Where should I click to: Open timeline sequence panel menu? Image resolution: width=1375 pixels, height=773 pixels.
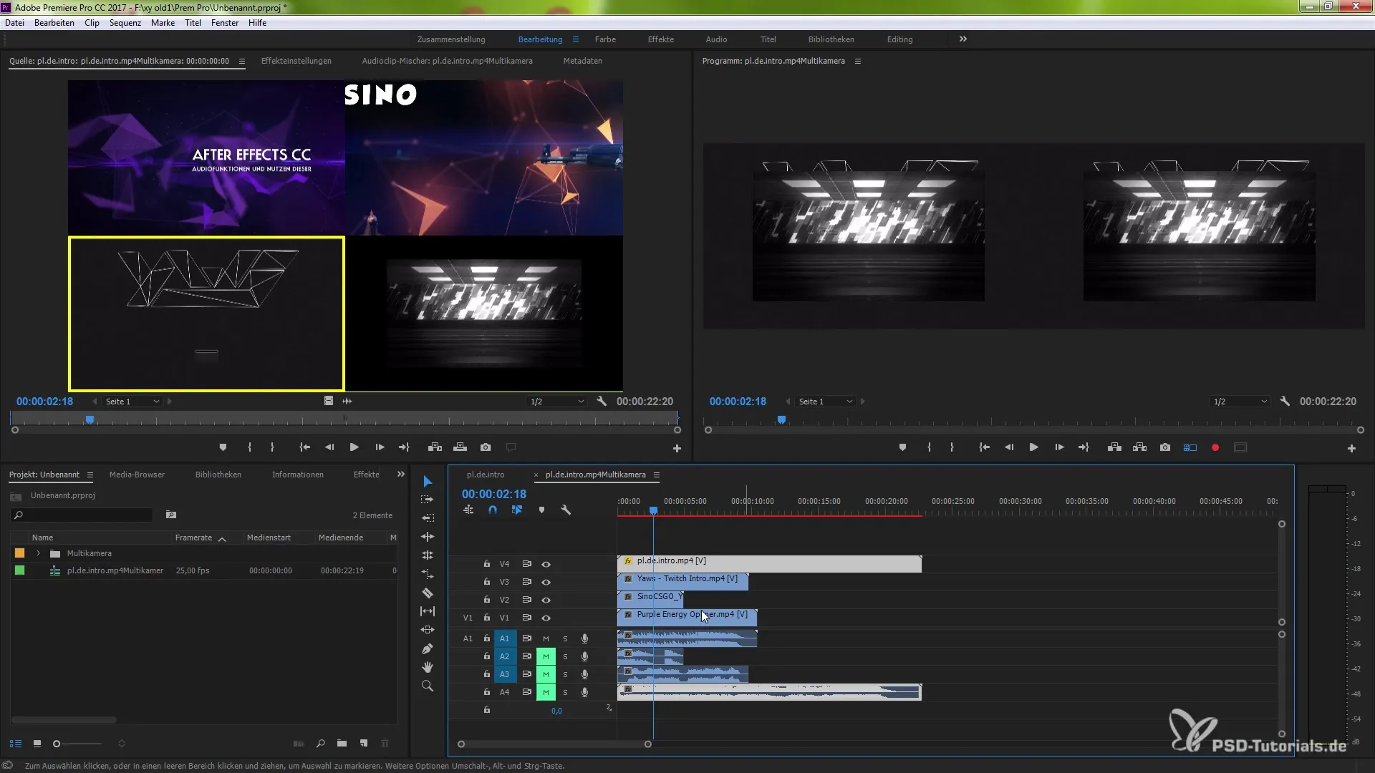pos(656,475)
